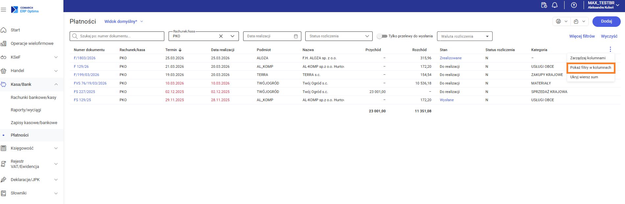
Task: Clear the PKO account selection
Action: pyautogui.click(x=221, y=36)
